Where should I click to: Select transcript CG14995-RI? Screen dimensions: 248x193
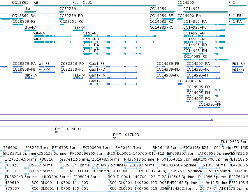(204, 42)
